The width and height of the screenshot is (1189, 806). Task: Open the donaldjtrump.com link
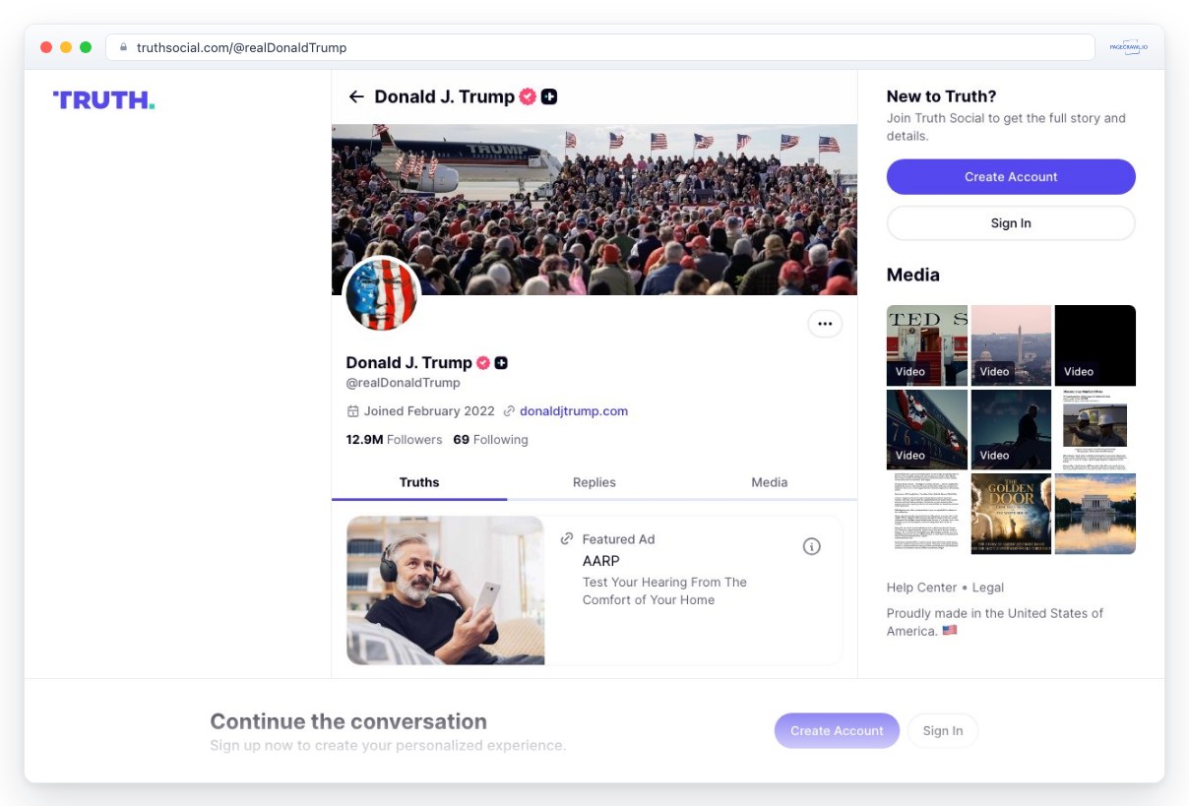click(574, 411)
